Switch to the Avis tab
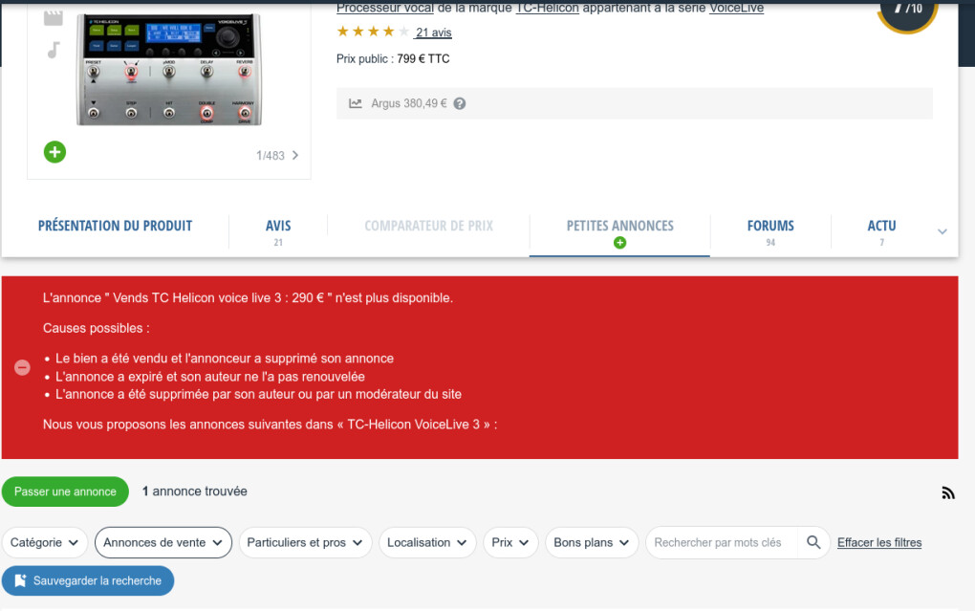 pyautogui.click(x=278, y=231)
